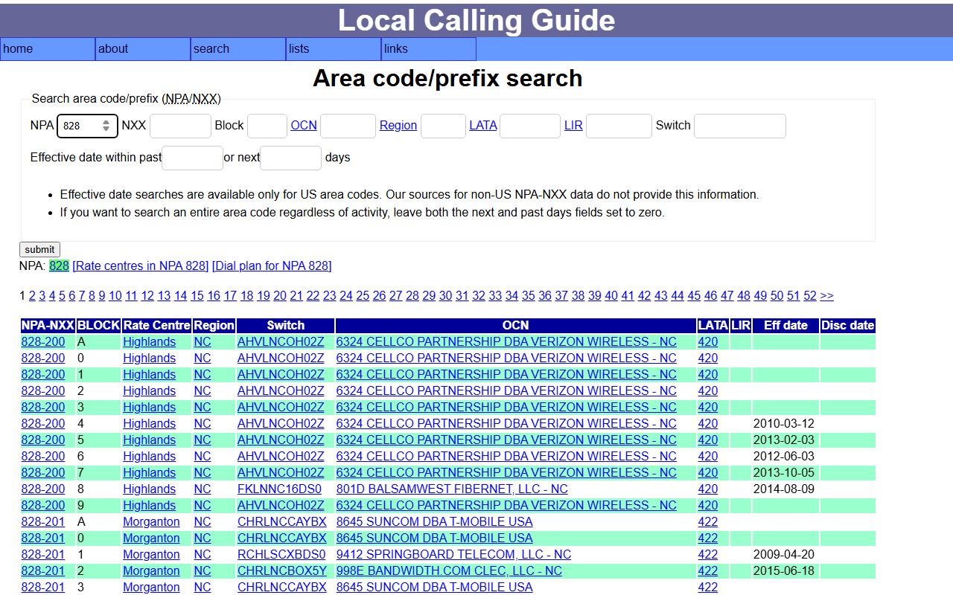Image resolution: width=953 pixels, height=595 pixels.
Task: Select the 2015-06-18 effective date cell
Action: [x=784, y=571]
